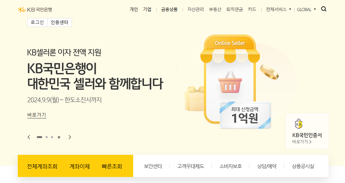The height and width of the screenshot is (183, 345).
Task: Follow the 바로가기 banner link
Action: tap(37, 115)
